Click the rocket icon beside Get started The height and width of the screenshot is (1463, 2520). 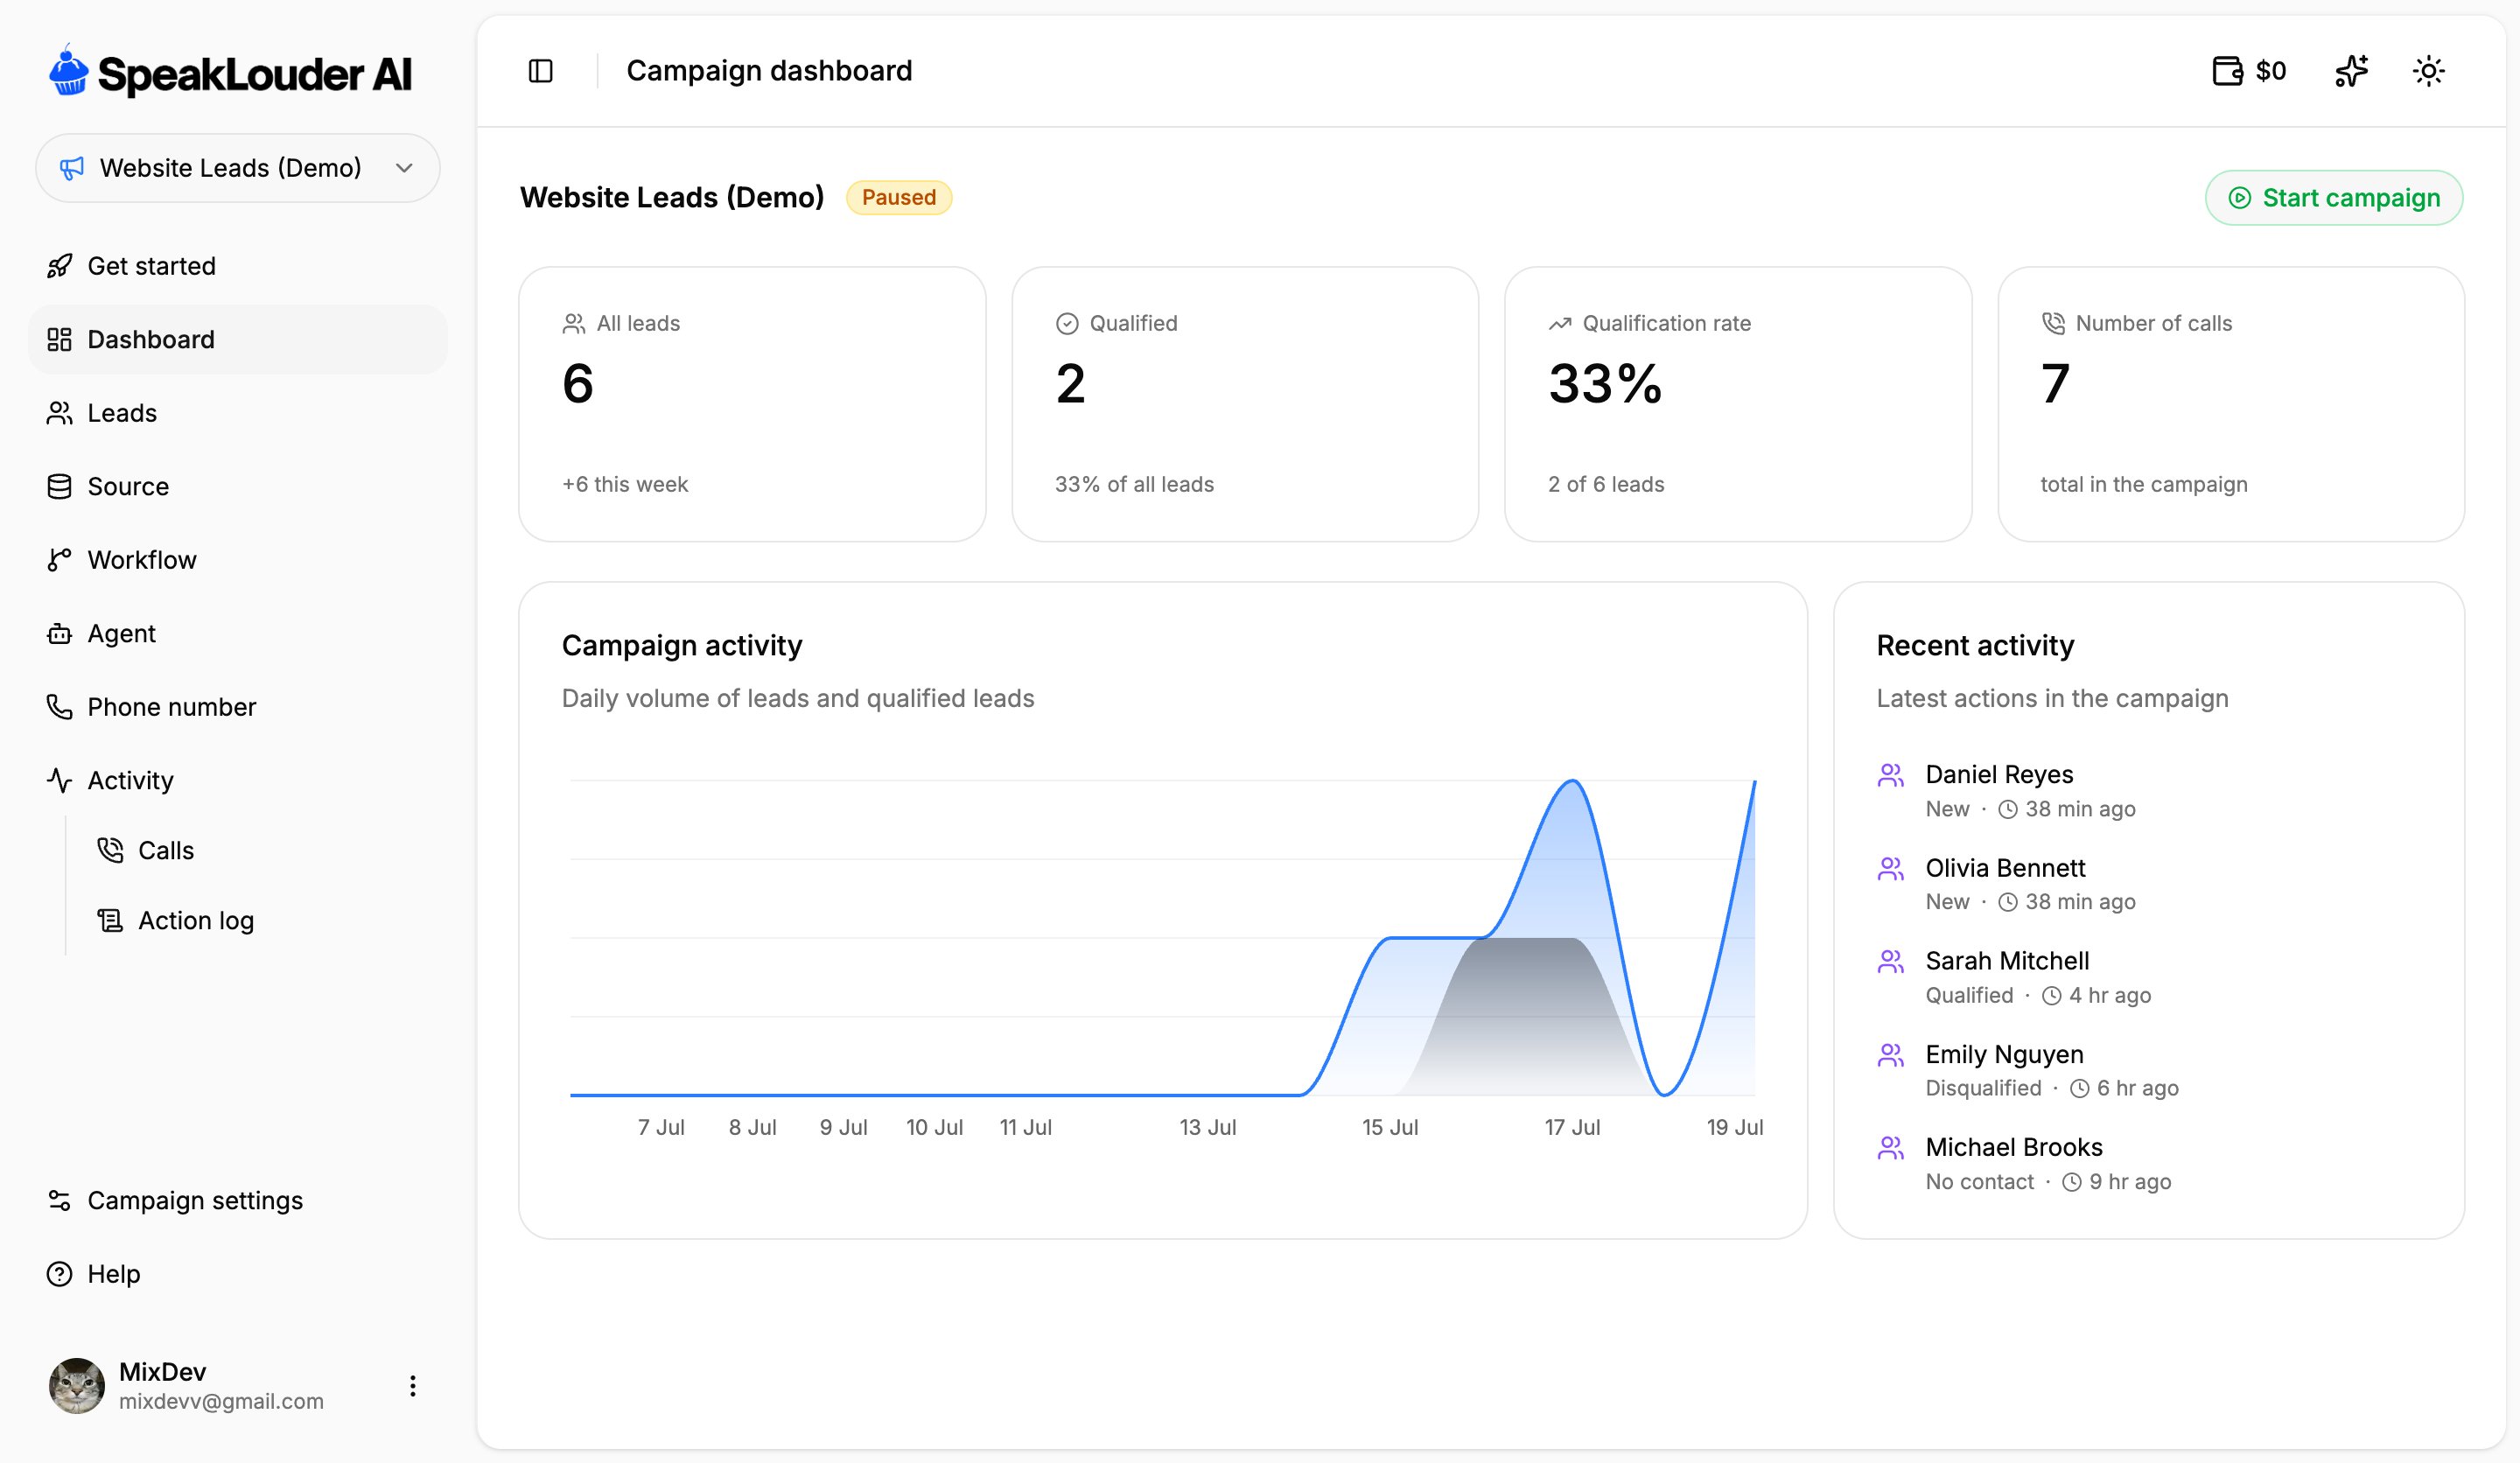tap(59, 266)
